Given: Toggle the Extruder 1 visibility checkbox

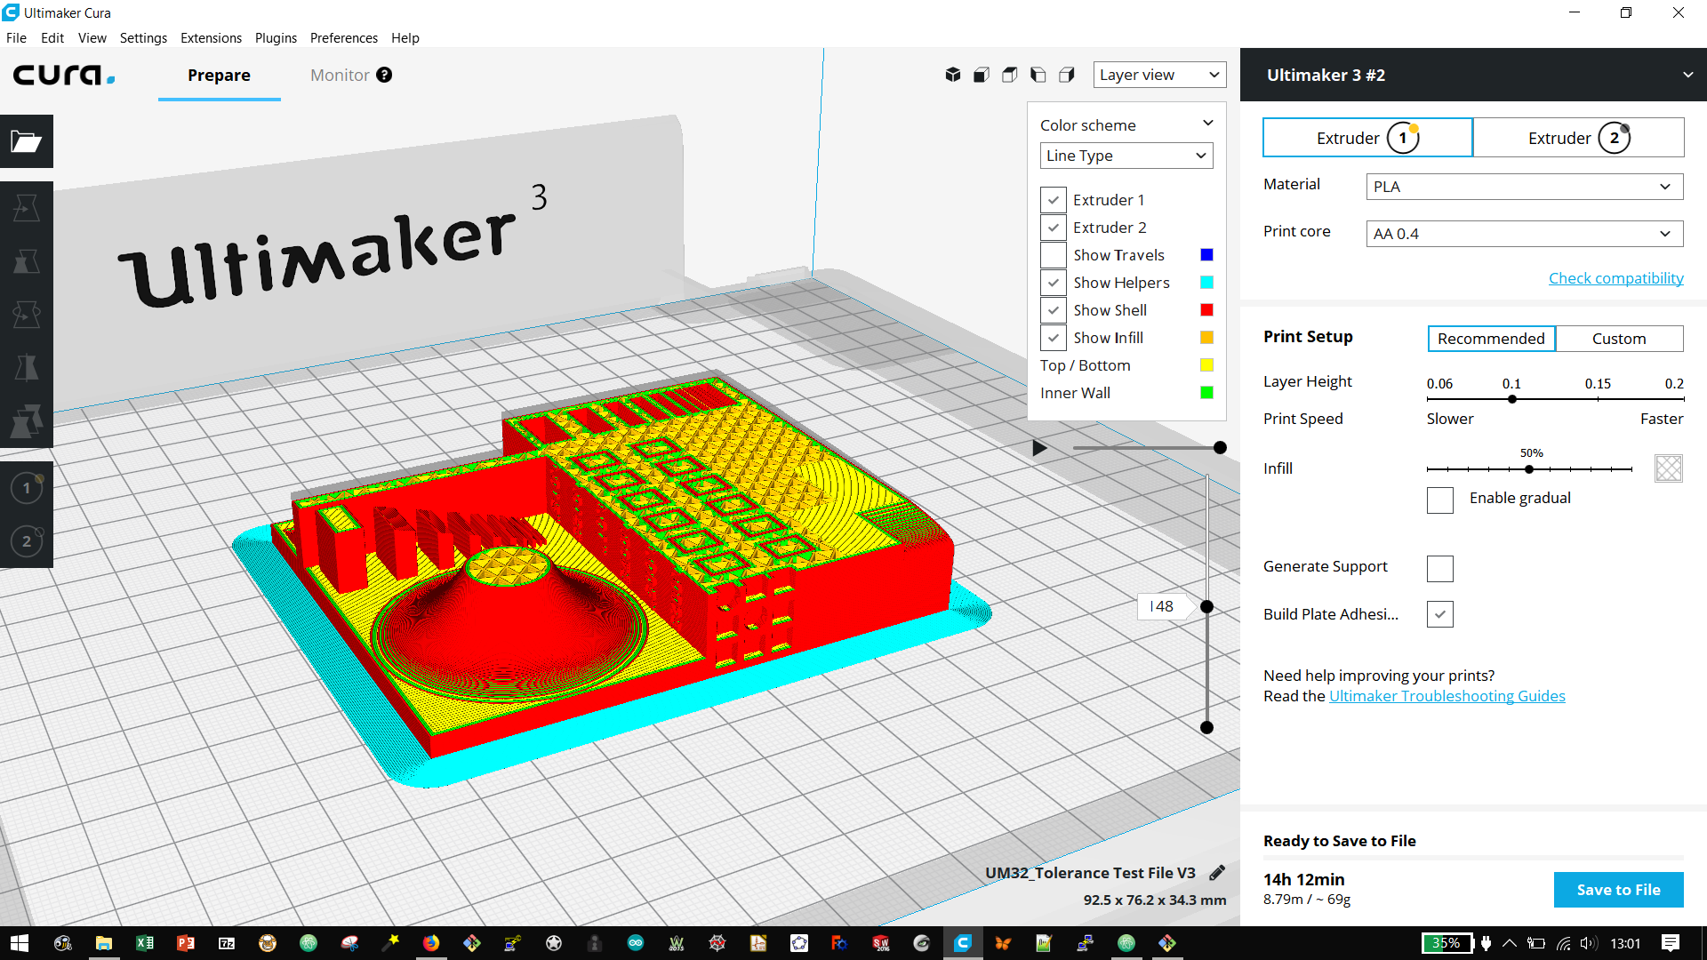Looking at the screenshot, I should point(1054,200).
